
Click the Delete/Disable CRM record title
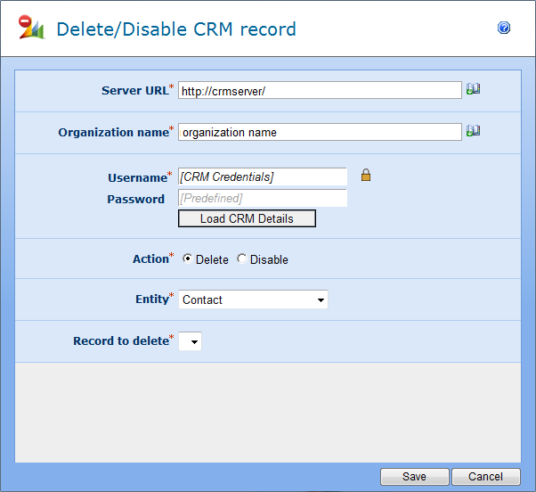(176, 29)
